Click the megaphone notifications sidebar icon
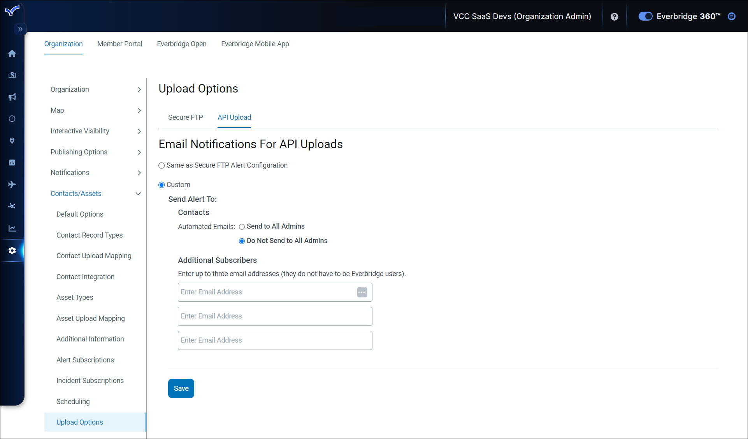Viewport: 748px width, 439px height. [12, 97]
